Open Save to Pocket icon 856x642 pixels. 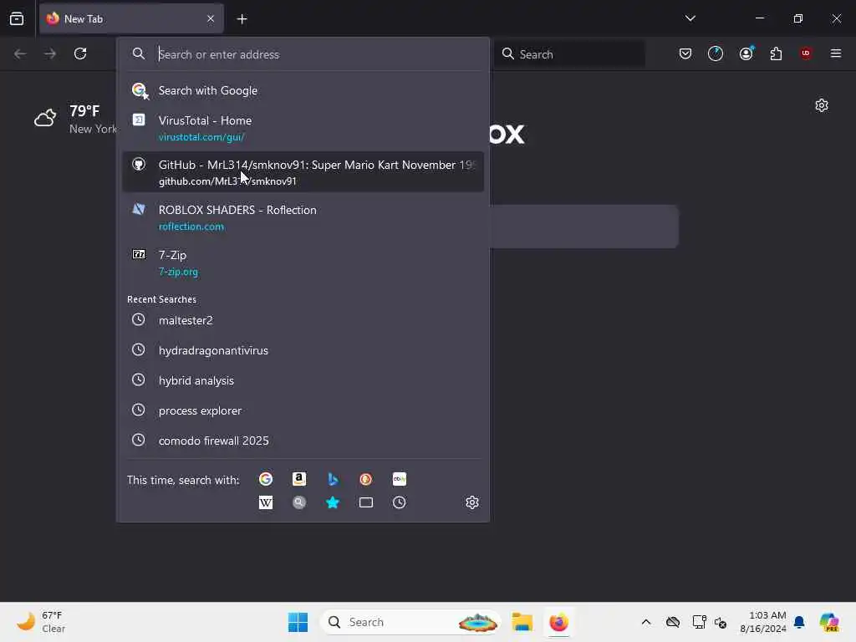(x=685, y=53)
